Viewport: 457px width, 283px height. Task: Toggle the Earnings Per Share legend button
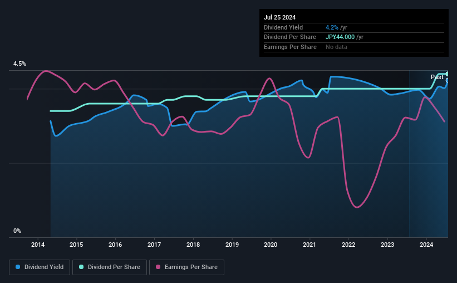pos(186,267)
